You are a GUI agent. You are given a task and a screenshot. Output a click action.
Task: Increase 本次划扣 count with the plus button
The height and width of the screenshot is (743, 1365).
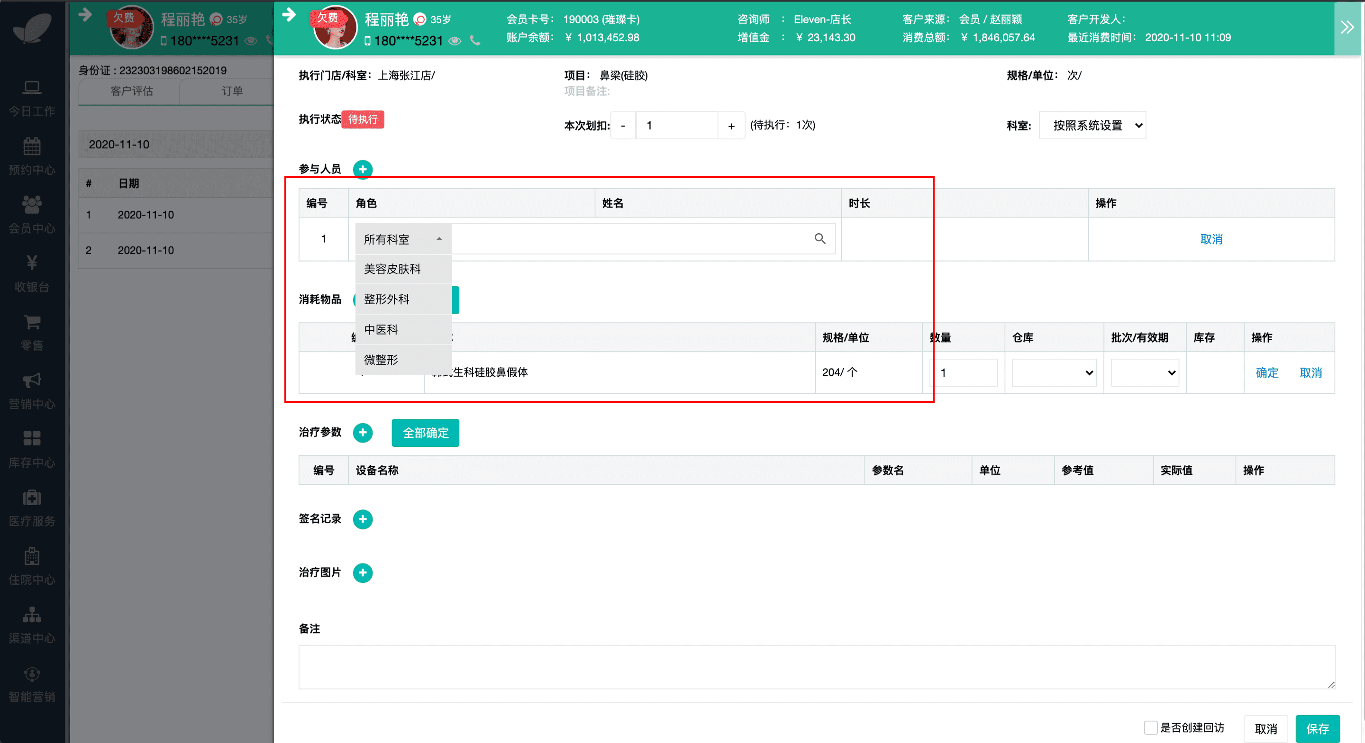coord(731,126)
